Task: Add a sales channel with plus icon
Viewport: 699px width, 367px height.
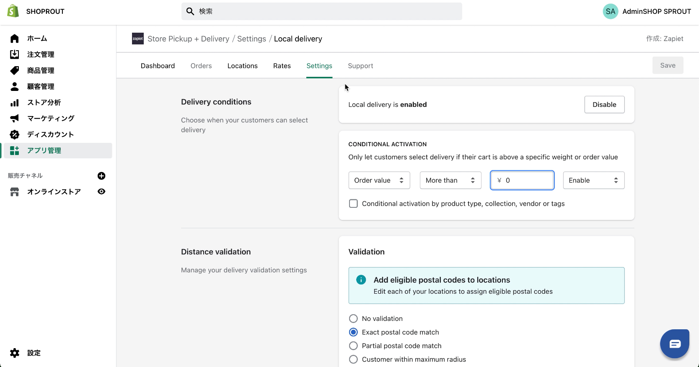Action: 101,176
